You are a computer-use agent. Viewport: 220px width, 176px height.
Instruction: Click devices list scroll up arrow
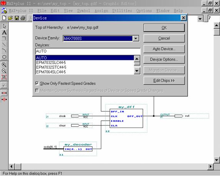137,58
